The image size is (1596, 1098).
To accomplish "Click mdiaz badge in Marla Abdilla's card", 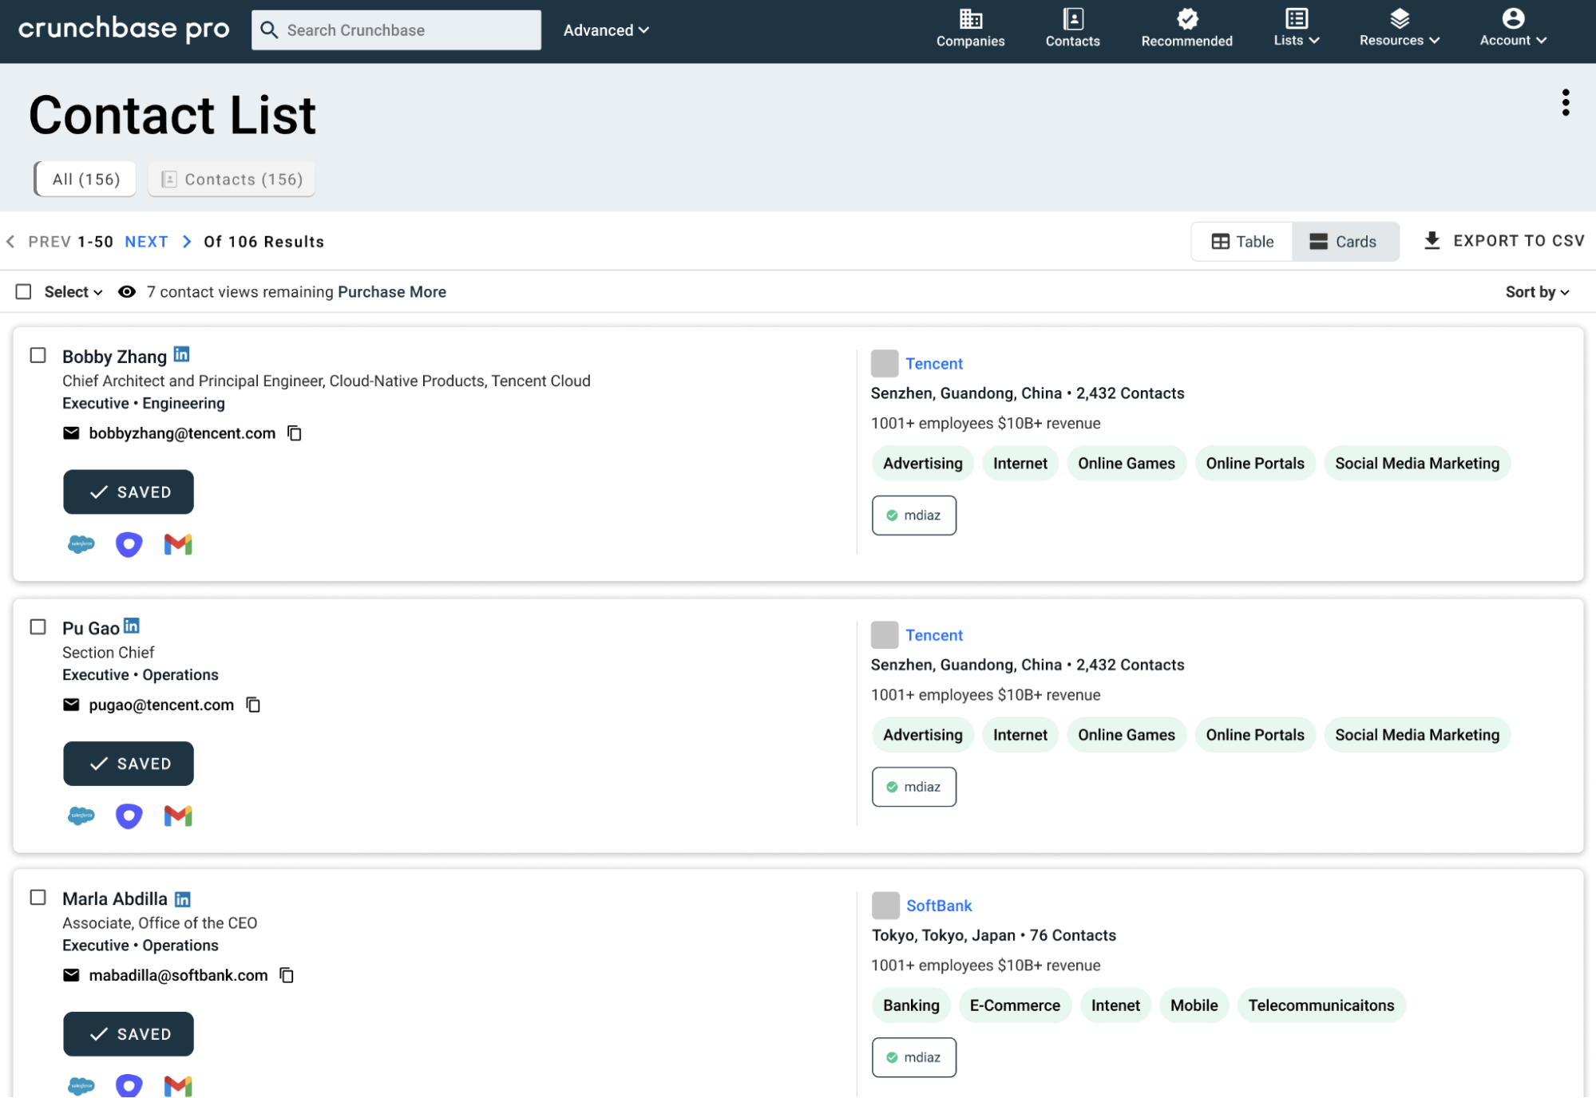I will click(x=913, y=1057).
